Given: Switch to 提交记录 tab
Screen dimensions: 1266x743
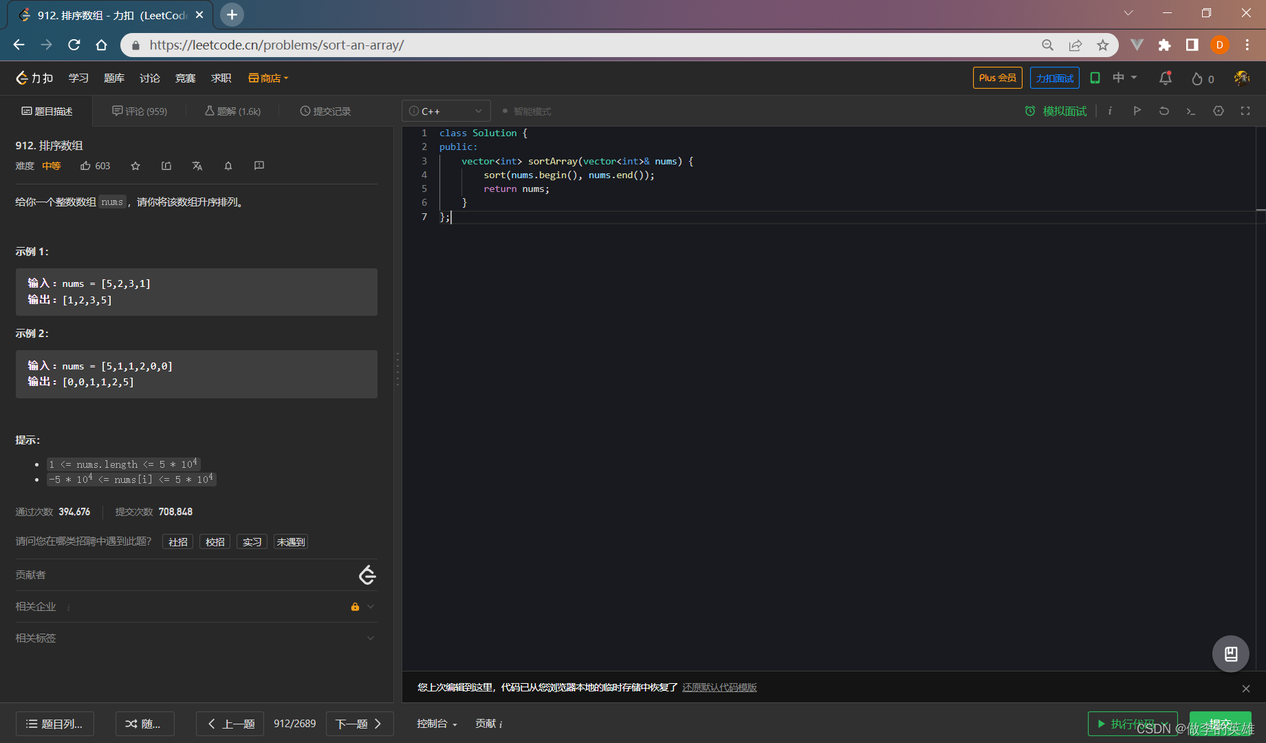Looking at the screenshot, I should coord(326,111).
